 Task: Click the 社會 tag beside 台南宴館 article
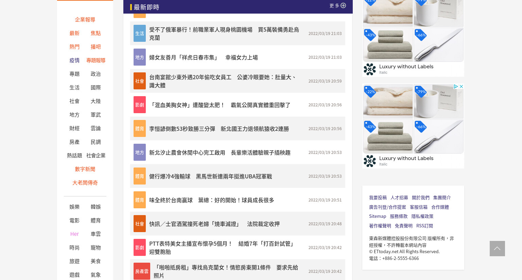(140, 81)
